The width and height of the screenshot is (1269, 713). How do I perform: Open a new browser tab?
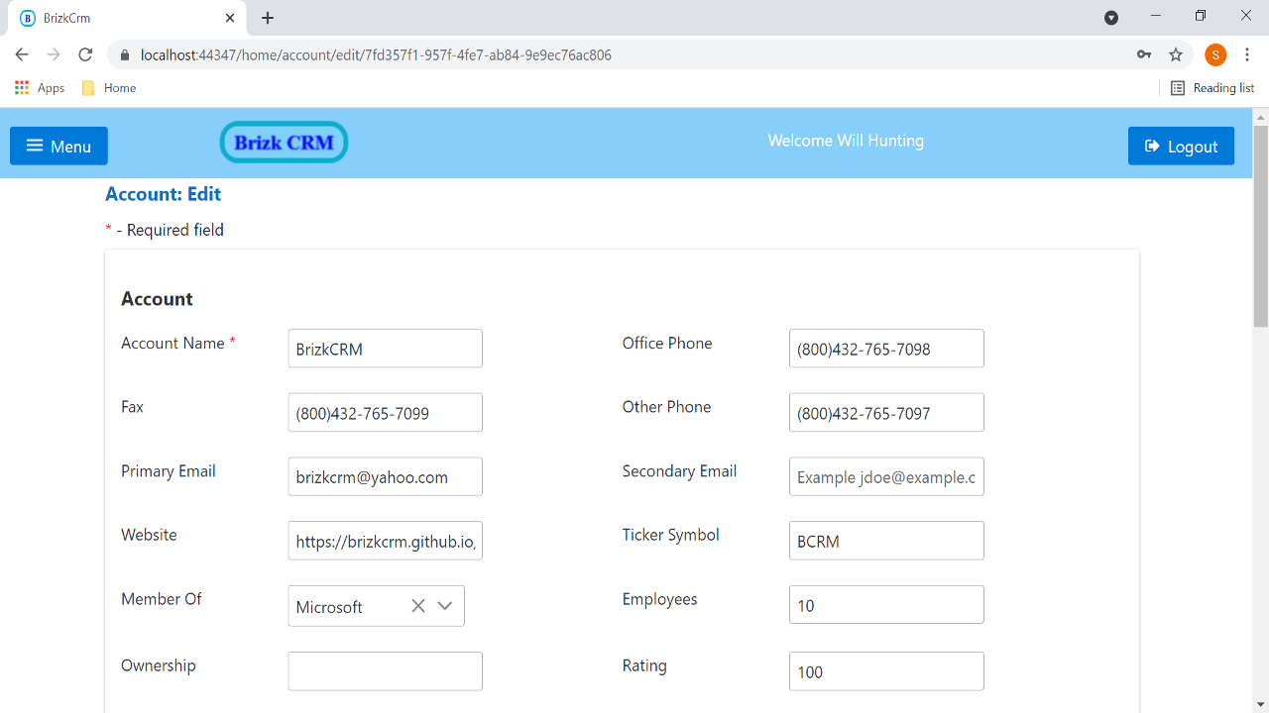pos(268,18)
